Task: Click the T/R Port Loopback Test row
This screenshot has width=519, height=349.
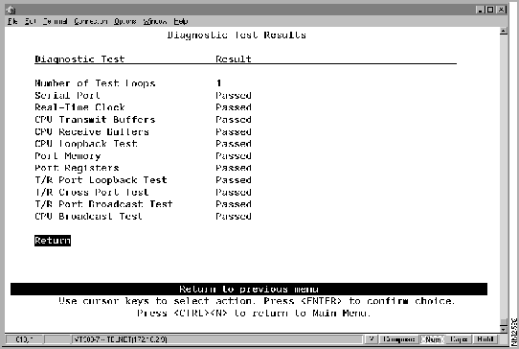Action: [x=144, y=180]
